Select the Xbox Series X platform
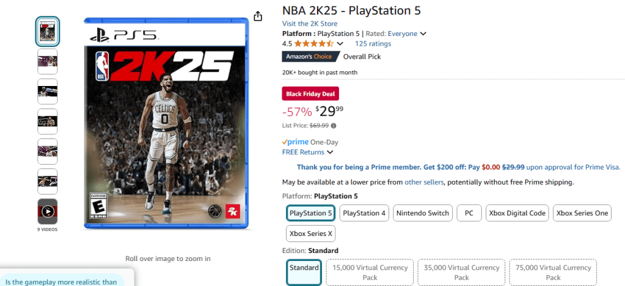The height and width of the screenshot is (286, 625). (311, 234)
